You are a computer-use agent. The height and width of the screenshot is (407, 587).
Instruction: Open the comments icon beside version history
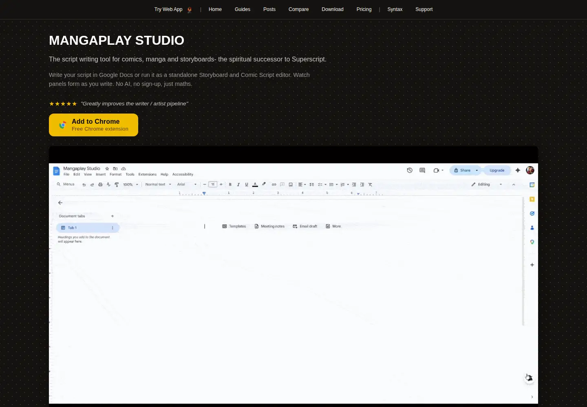coord(422,170)
